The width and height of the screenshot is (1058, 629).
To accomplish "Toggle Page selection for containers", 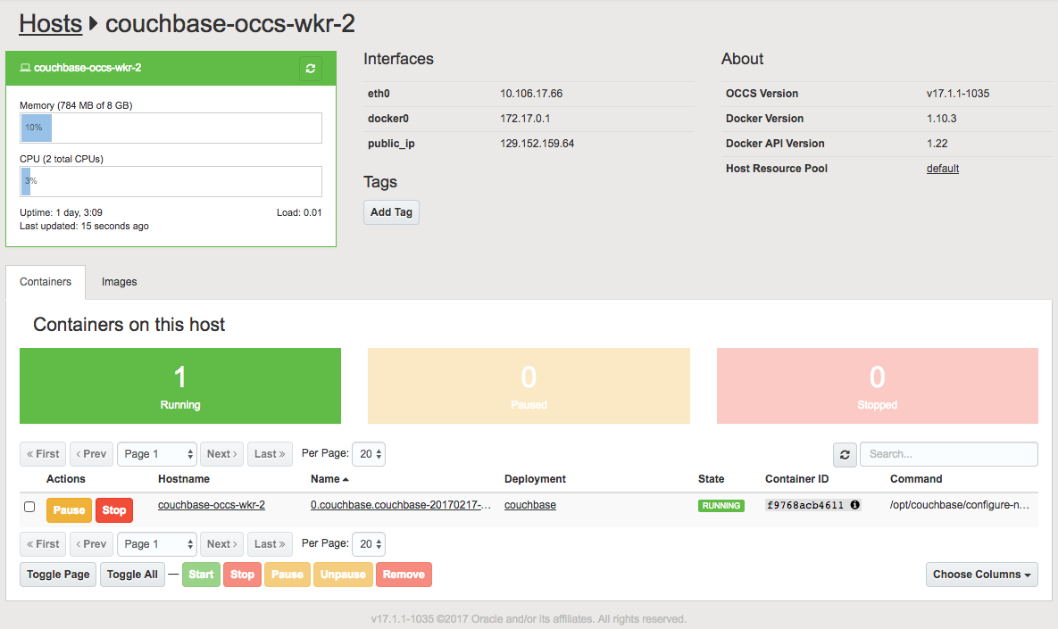I will tap(57, 574).
